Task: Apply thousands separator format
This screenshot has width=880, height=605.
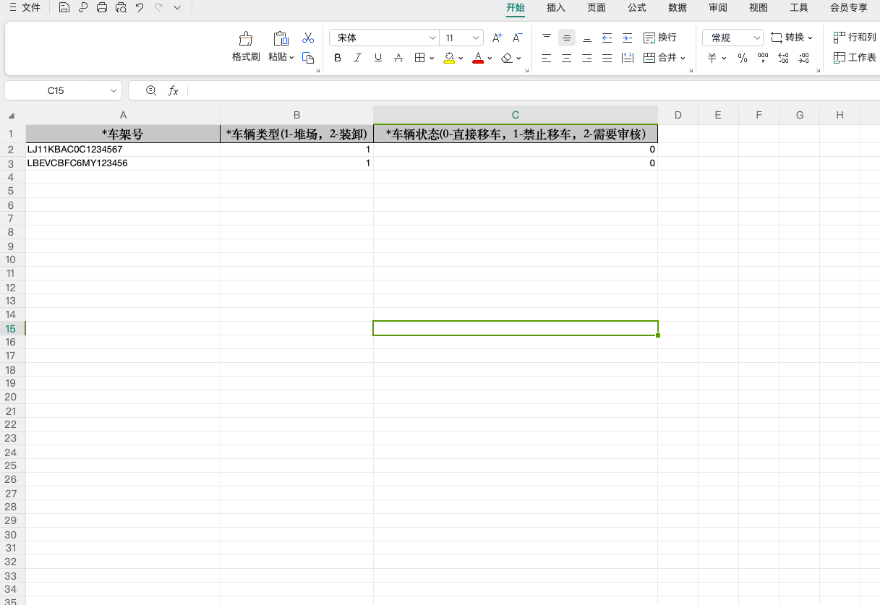Action: coord(763,58)
